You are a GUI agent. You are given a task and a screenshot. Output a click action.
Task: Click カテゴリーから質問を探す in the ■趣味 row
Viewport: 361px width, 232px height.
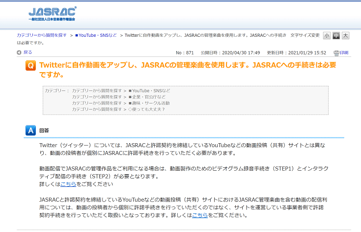97,103
